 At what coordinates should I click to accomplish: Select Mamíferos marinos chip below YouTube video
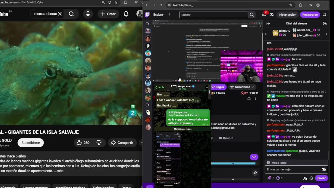pyautogui.click(x=70, y=187)
